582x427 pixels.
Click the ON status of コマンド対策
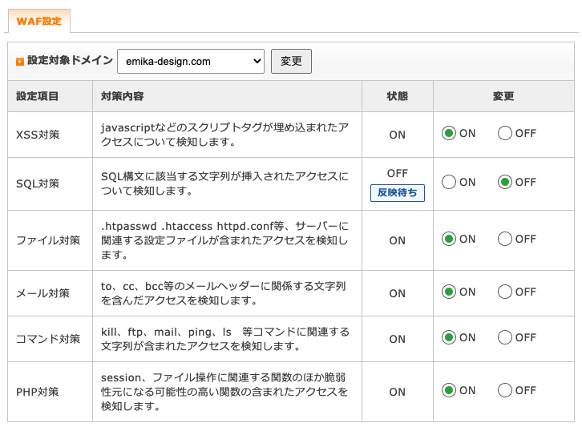(x=398, y=339)
